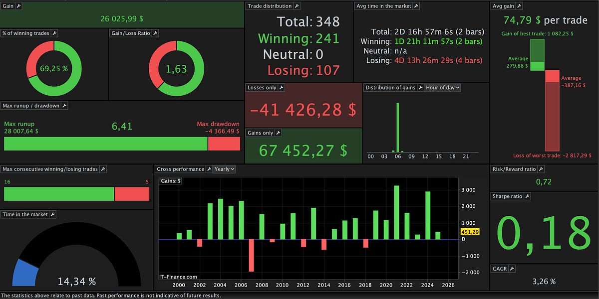Click the tallest green bar for 2021
Image resolution: width=599 pixels, height=299 pixels.
click(396, 212)
